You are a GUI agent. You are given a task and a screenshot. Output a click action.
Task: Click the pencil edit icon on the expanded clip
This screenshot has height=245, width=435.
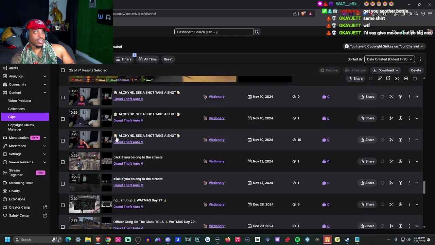(x=380, y=79)
